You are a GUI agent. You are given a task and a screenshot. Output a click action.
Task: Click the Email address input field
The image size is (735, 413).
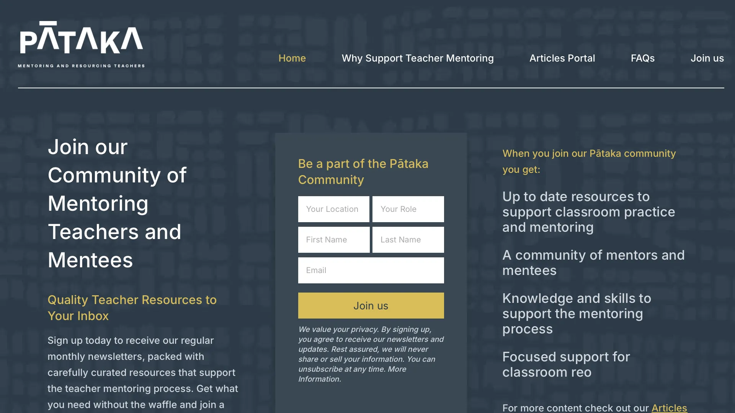point(371,270)
